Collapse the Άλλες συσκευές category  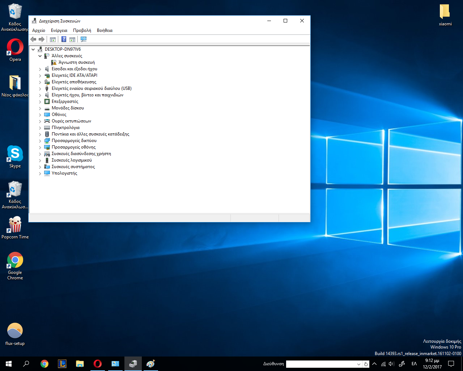(40, 56)
